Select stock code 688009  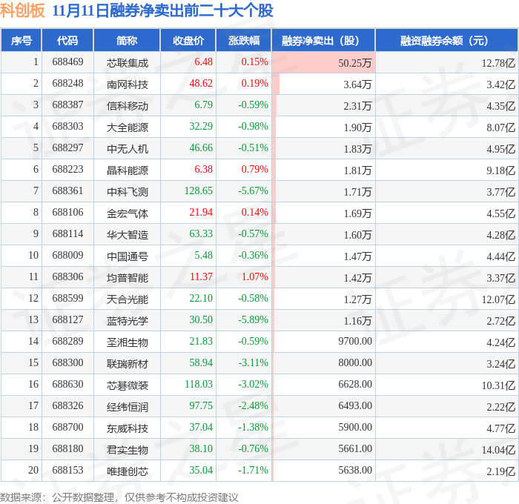(x=67, y=256)
